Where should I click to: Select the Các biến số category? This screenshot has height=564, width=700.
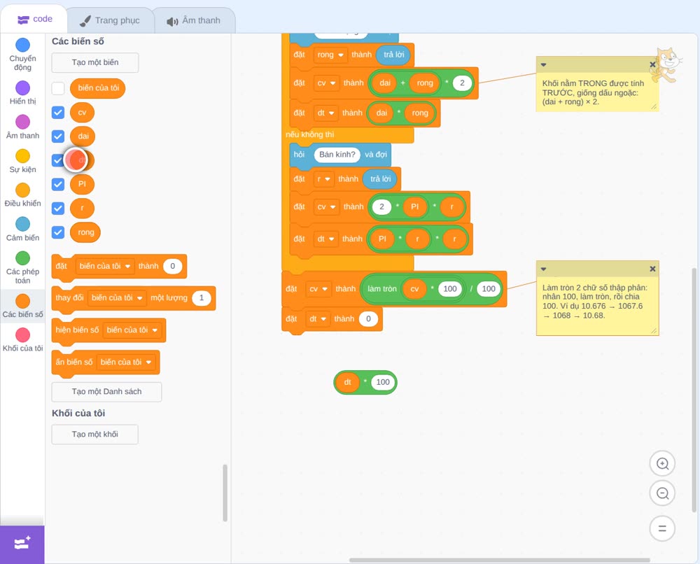(x=22, y=306)
